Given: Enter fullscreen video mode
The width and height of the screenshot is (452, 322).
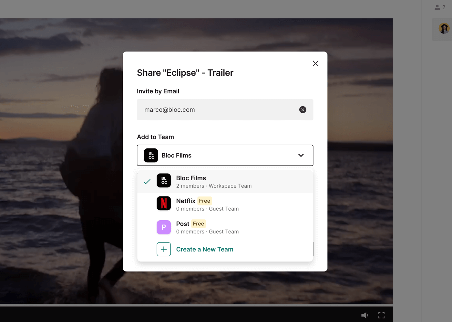Looking at the screenshot, I should pyautogui.click(x=381, y=315).
